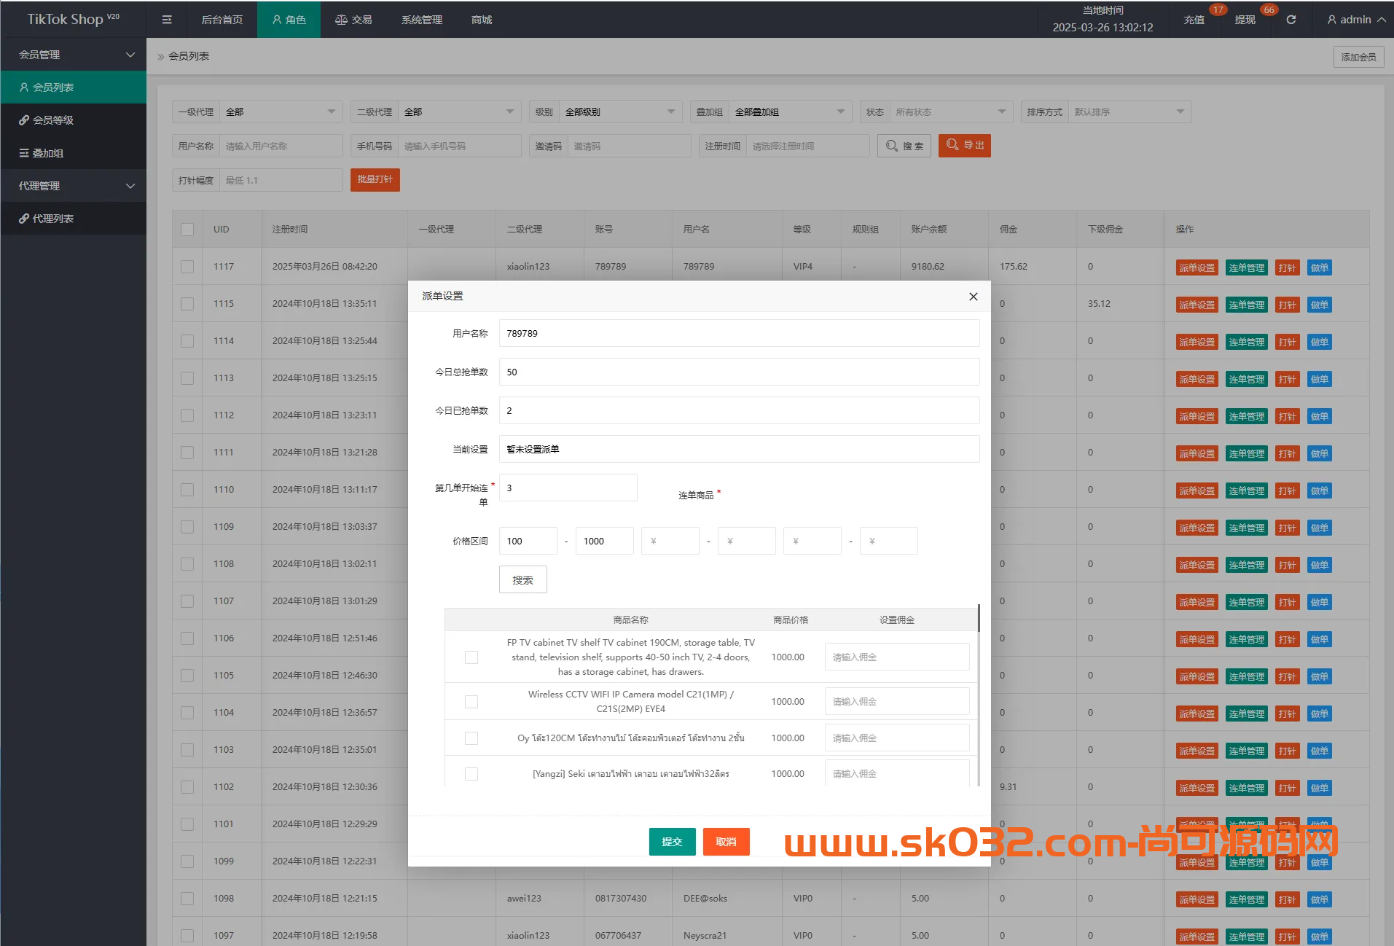Switch to the 交易 menu
1394x946 pixels.
click(x=353, y=20)
